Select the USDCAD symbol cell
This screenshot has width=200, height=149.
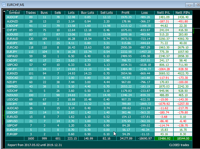pyautogui.click(x=14, y=99)
